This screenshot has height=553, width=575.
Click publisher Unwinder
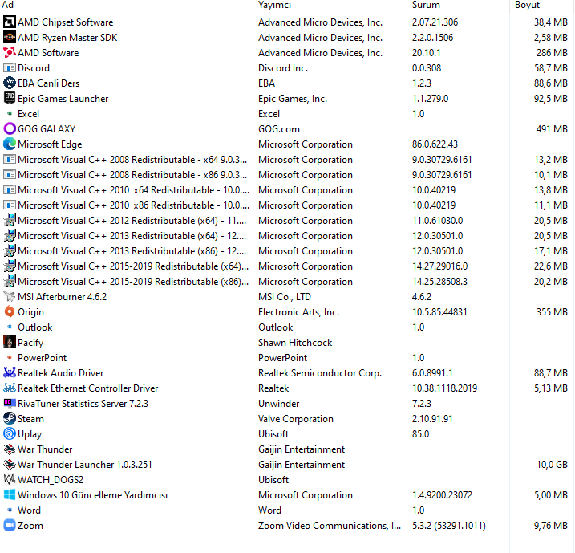279,403
